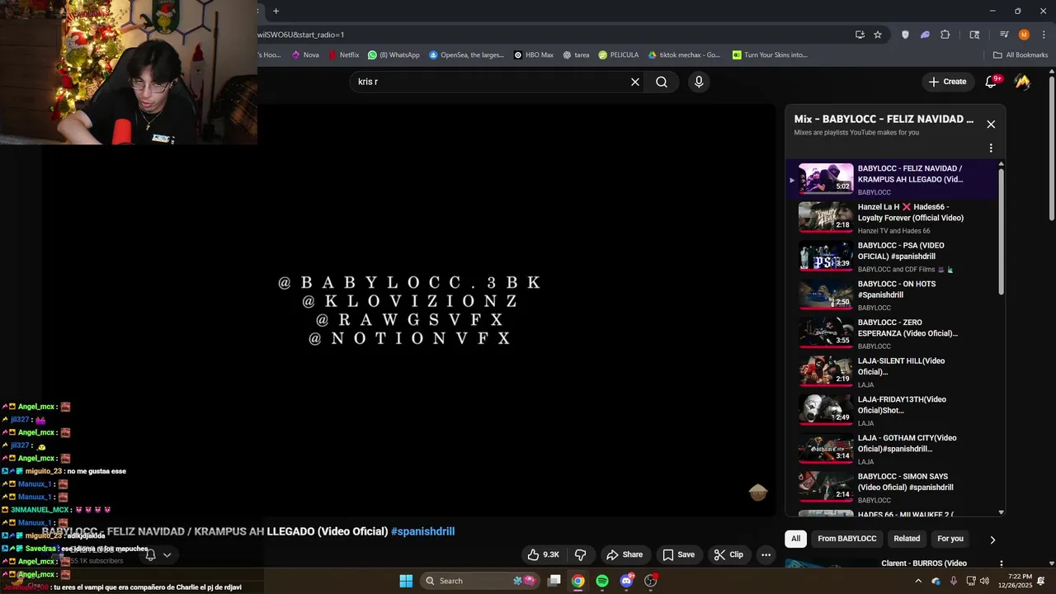The width and height of the screenshot is (1056, 594).
Task: Open Windows Start menu
Action: coord(406,581)
